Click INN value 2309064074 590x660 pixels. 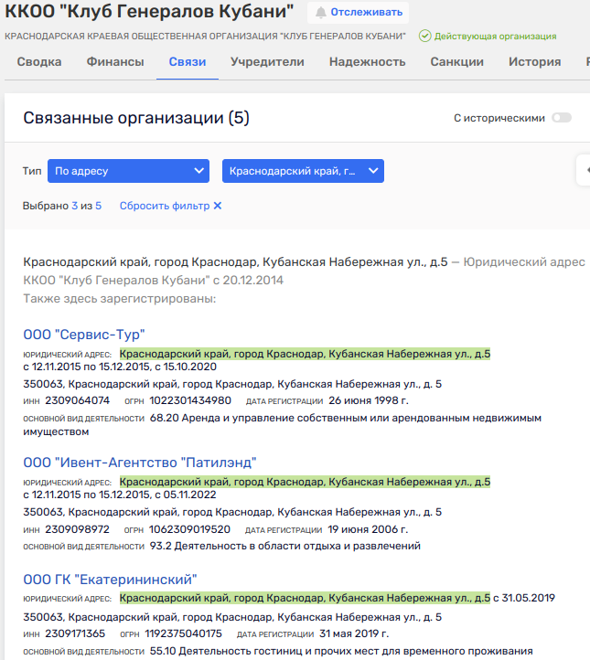point(78,400)
